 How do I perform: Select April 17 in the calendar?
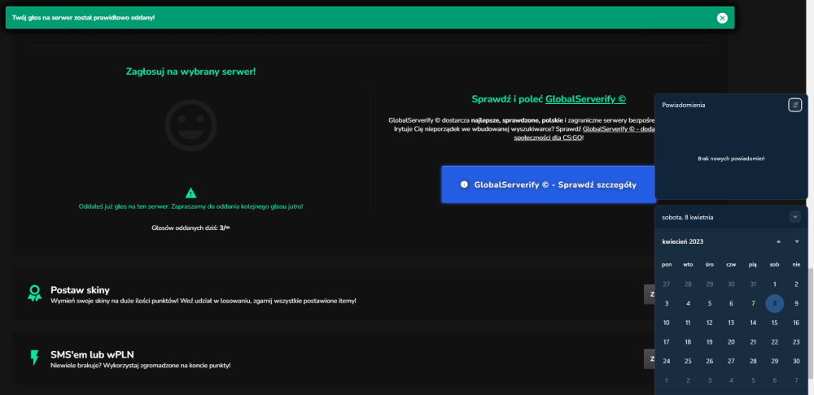tap(667, 341)
